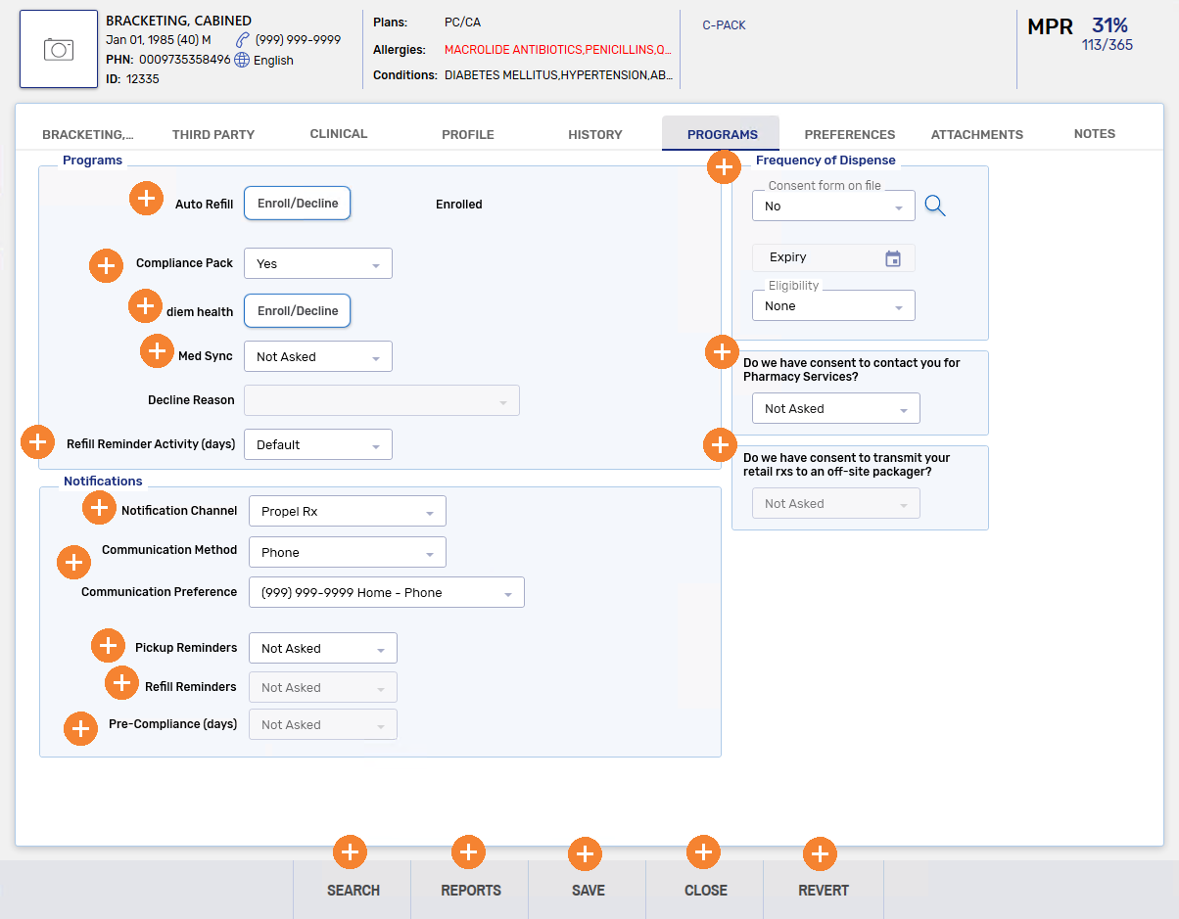Click the orange plus beside Auto Refill
The image size is (1179, 919).
click(x=146, y=199)
